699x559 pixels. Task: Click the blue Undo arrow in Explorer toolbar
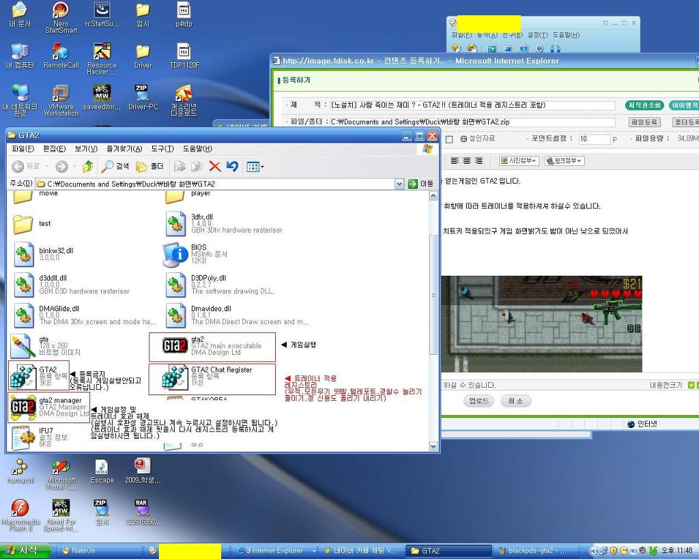click(x=232, y=167)
